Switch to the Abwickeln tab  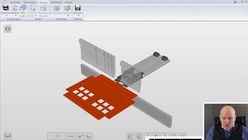tap(15, 2)
